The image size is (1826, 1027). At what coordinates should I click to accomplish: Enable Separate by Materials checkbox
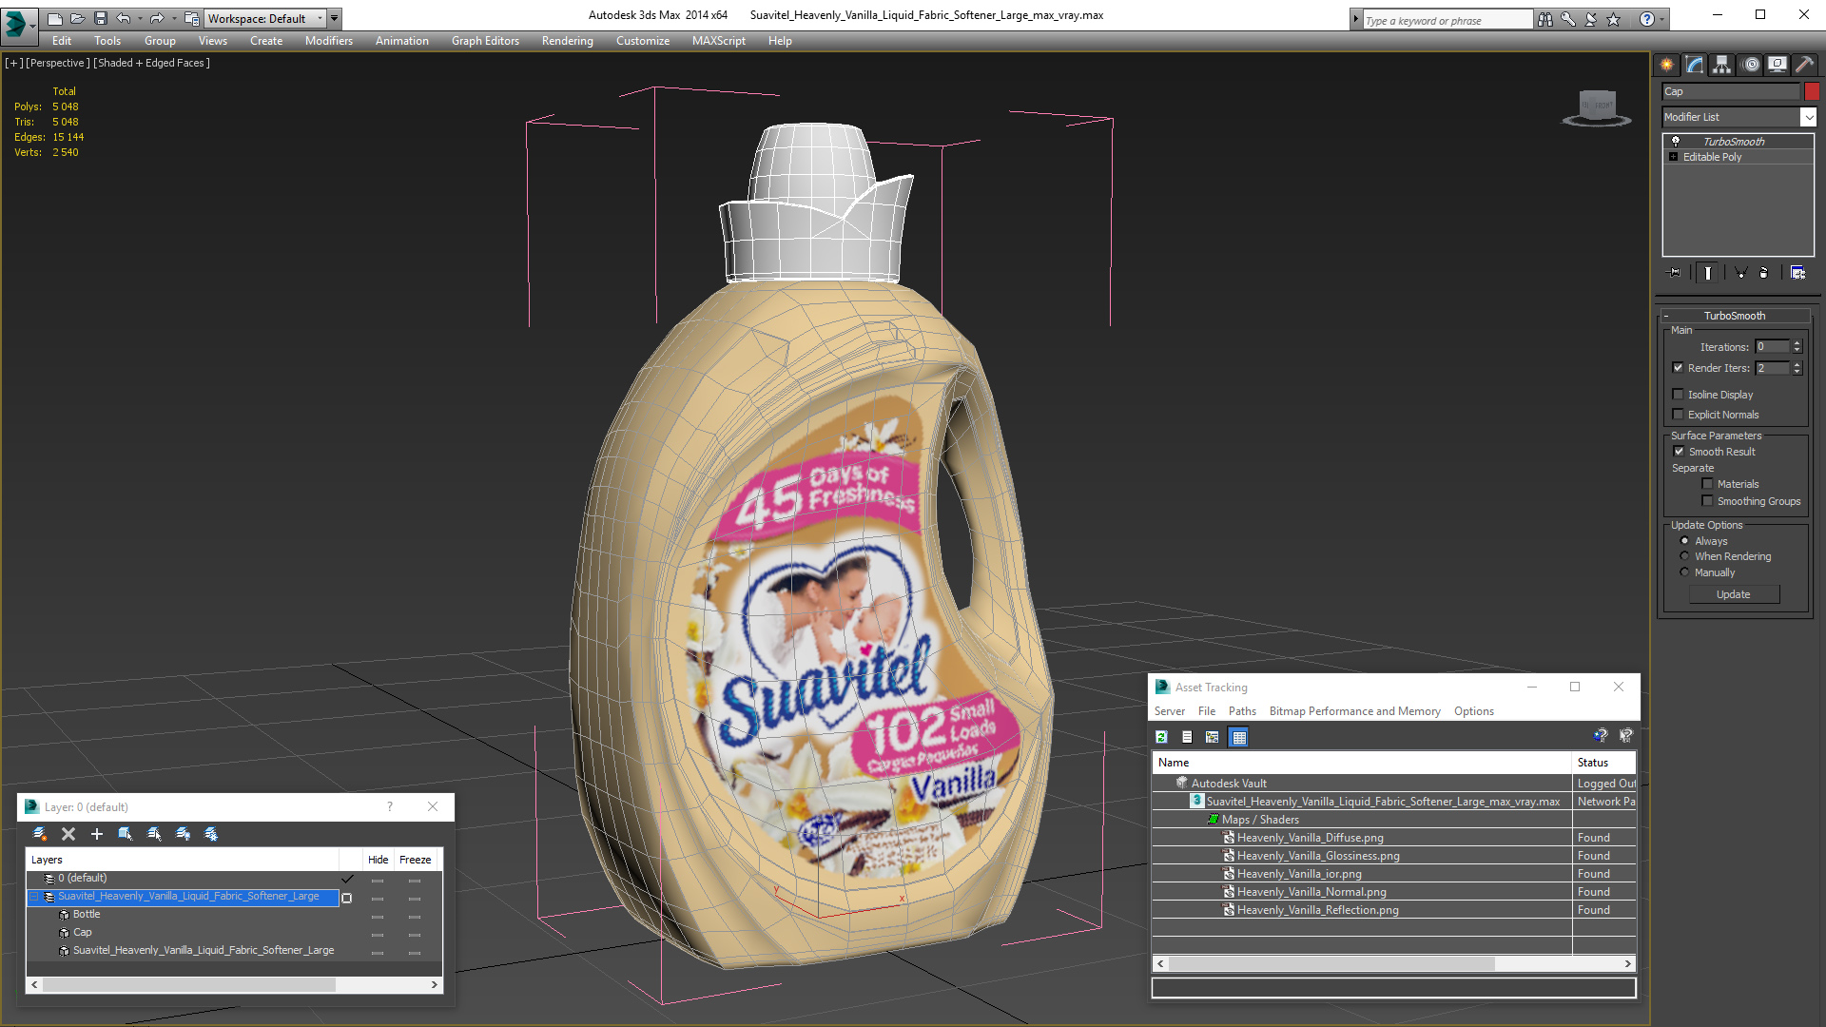click(1707, 484)
